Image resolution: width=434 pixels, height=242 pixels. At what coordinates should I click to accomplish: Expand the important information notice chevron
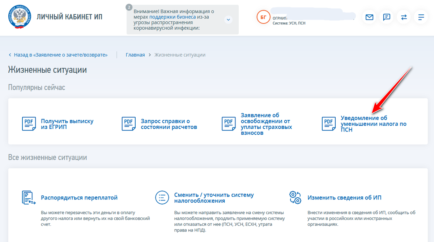(228, 20)
